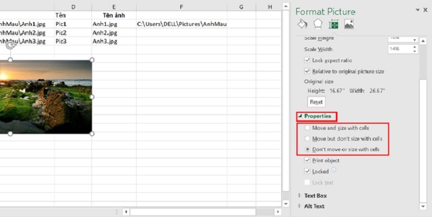432x217 pixels.
Task: Click the picture's right-middle resize handle
Action: tap(92, 97)
